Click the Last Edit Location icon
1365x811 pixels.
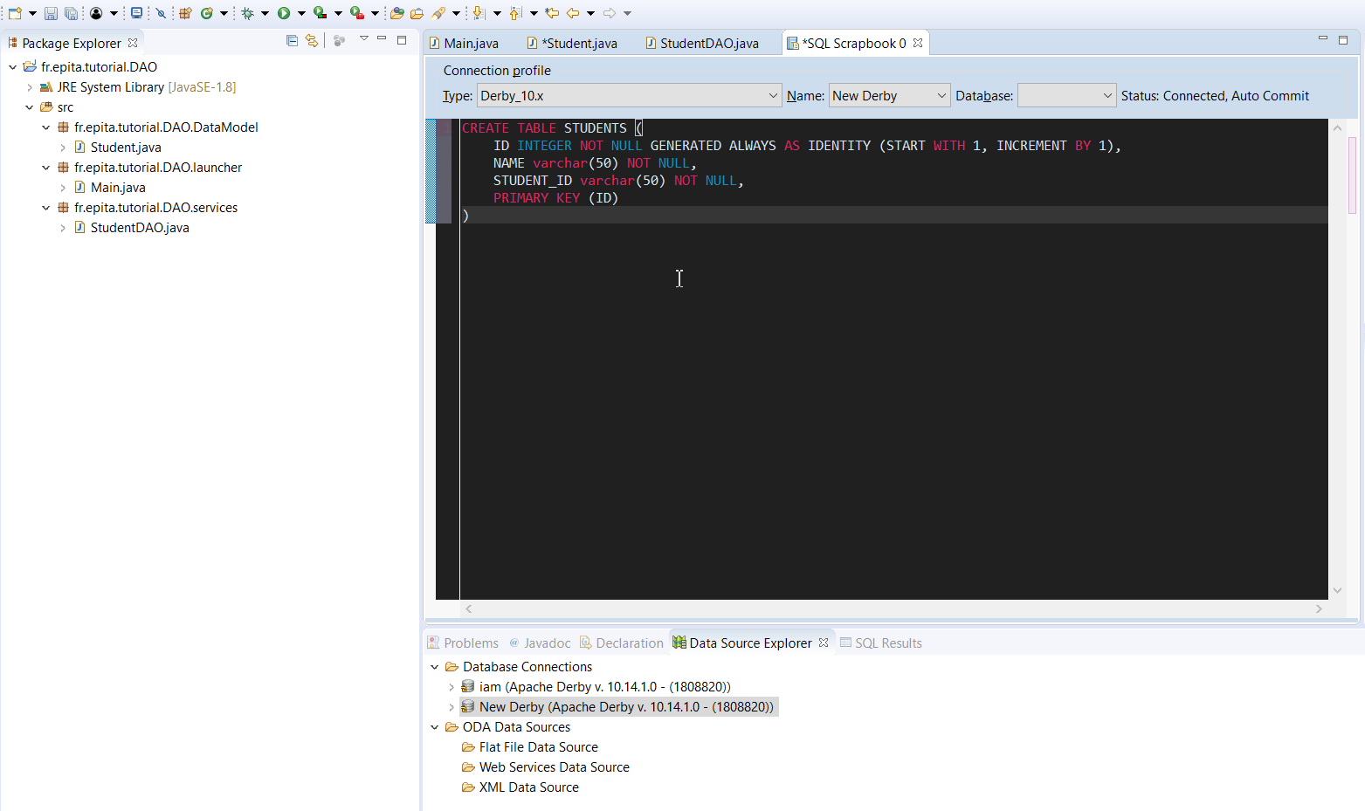(x=552, y=13)
